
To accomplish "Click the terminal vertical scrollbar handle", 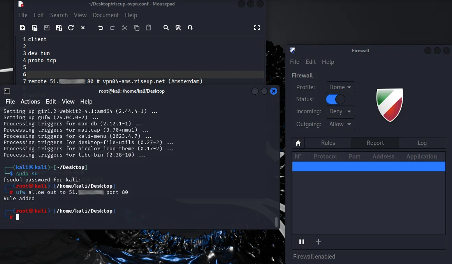I will click(x=276, y=222).
